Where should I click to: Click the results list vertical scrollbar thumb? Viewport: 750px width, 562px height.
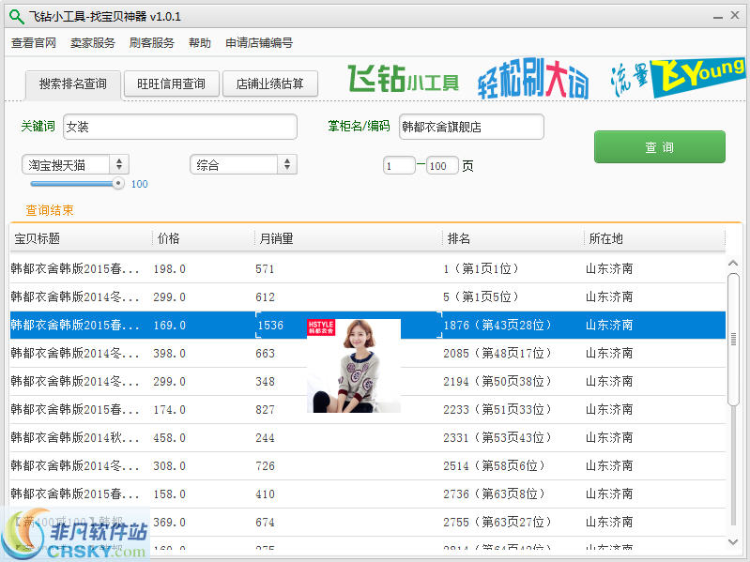(733, 340)
